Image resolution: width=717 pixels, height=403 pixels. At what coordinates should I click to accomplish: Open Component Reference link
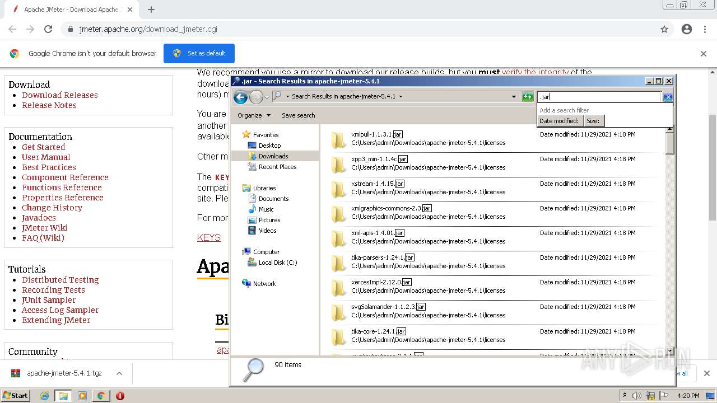pyautogui.click(x=65, y=177)
